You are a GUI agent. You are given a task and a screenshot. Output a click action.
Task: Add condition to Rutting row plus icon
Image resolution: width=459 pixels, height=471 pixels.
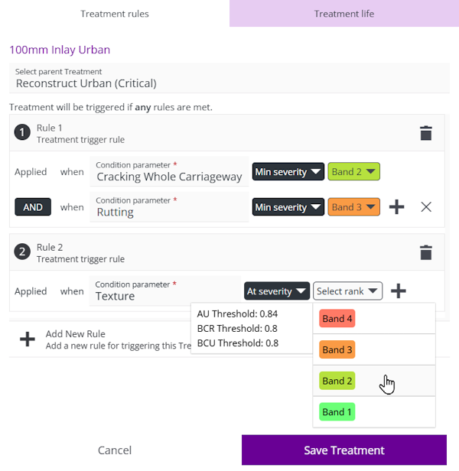click(x=396, y=207)
